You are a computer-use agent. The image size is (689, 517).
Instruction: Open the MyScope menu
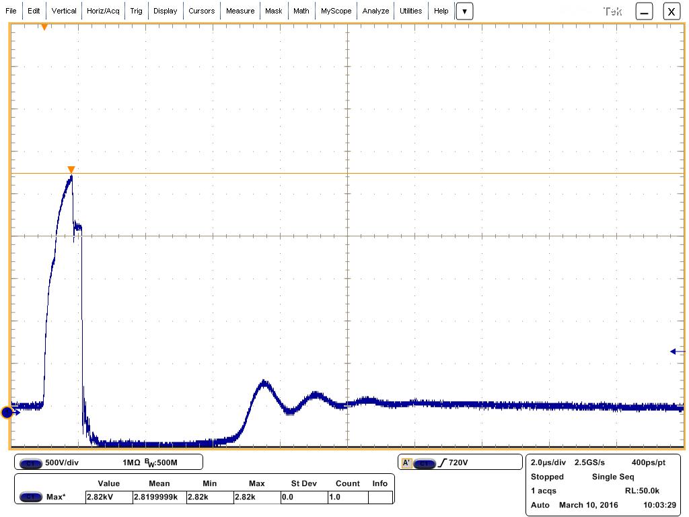[x=336, y=11]
